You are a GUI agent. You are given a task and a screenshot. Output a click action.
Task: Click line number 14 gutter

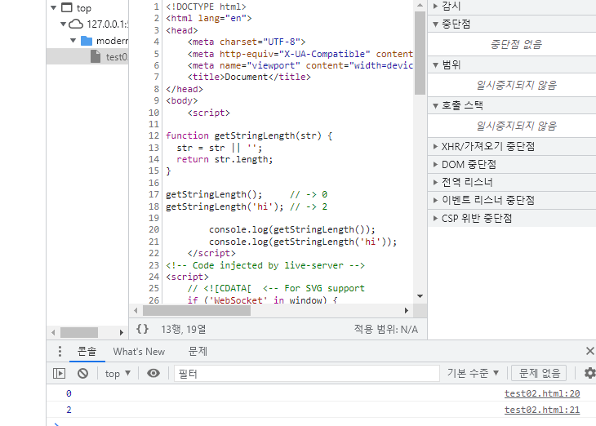(x=153, y=159)
